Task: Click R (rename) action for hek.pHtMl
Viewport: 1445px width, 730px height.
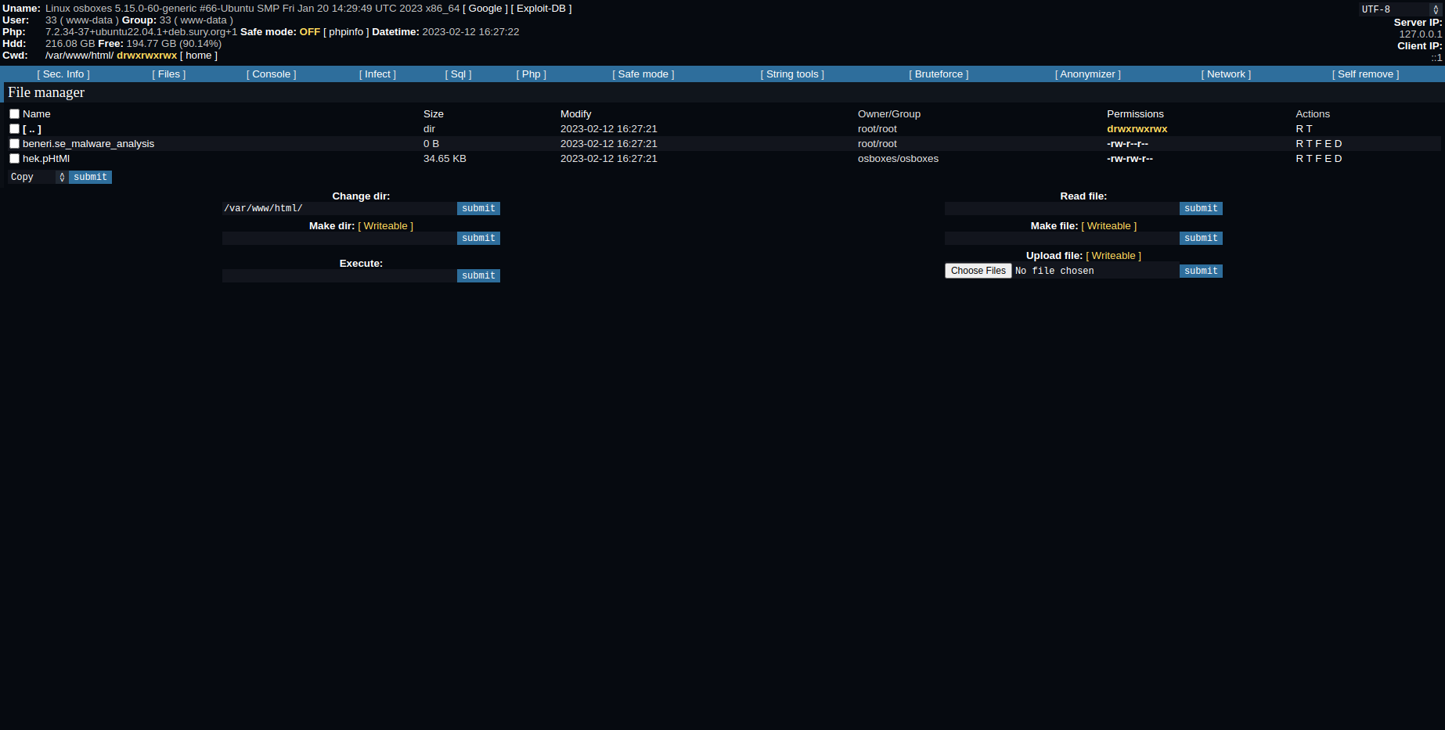Action: (1299, 159)
